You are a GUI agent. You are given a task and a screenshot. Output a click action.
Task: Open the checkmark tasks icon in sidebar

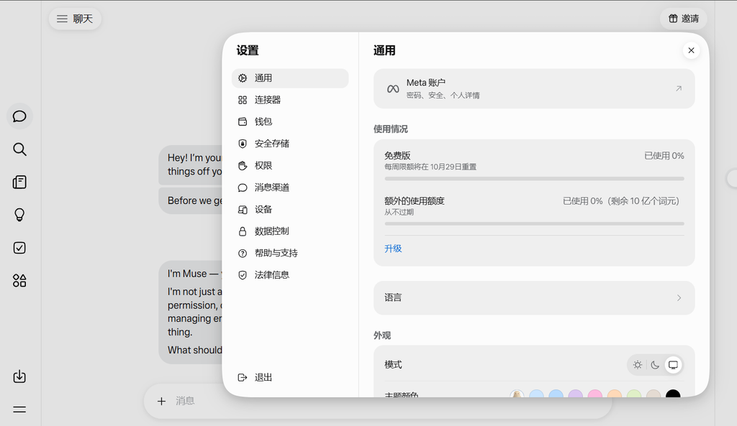(x=19, y=248)
